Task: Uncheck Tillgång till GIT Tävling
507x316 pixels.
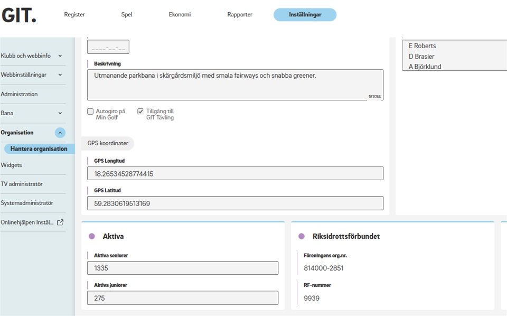Action: 140,111
